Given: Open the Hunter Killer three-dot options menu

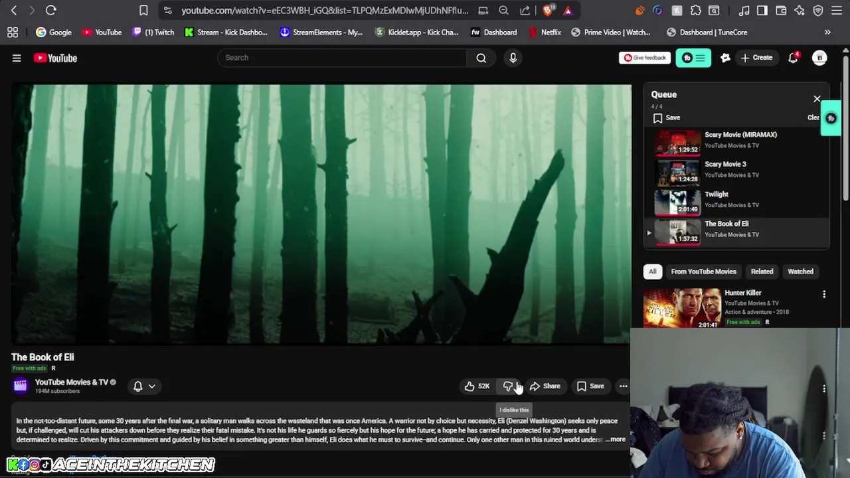Looking at the screenshot, I should (x=824, y=294).
